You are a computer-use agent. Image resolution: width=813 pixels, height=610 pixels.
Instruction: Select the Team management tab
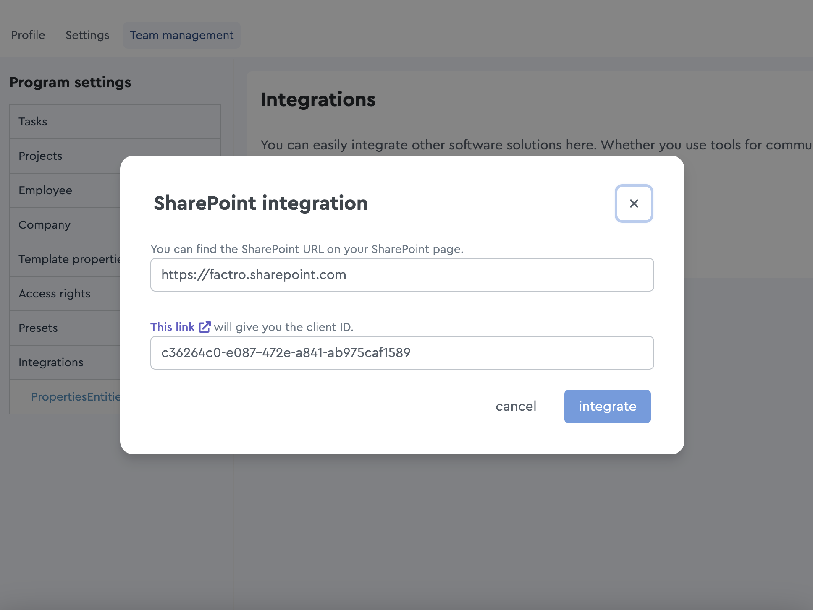[181, 35]
